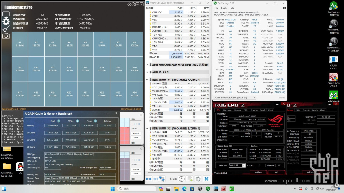Click ZenTimings screenshot camera icon
The height and width of the screenshot is (193, 344).
click(284, 8)
